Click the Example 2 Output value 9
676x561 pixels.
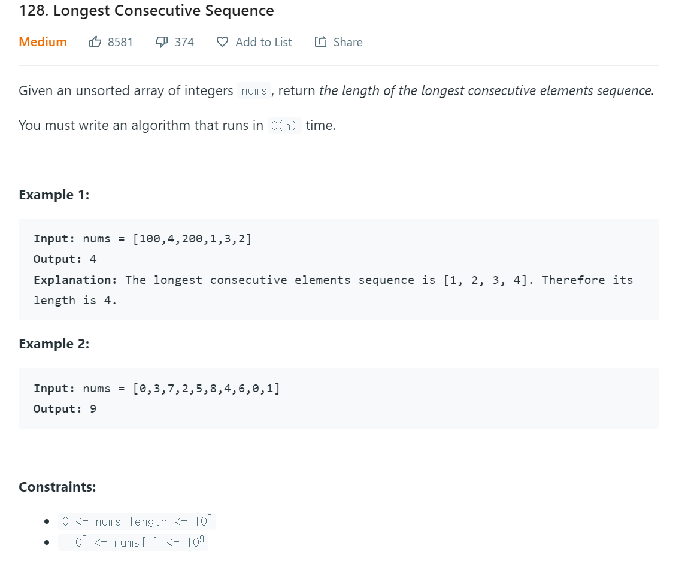[x=93, y=409]
